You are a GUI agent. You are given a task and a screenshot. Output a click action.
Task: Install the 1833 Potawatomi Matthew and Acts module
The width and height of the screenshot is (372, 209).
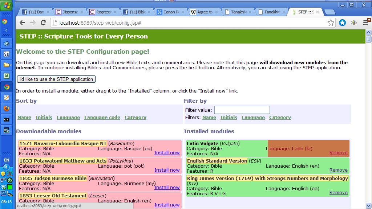tap(167, 170)
